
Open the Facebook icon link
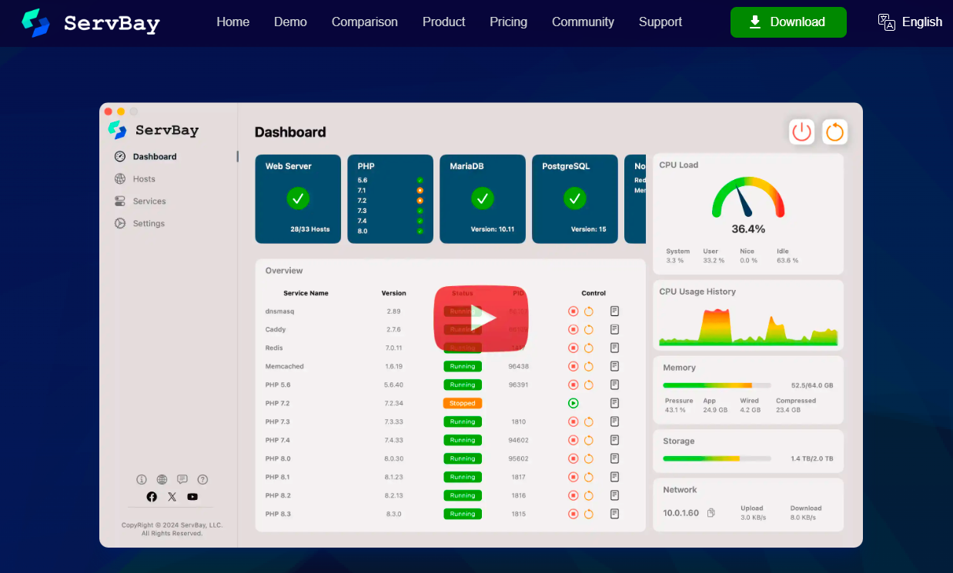[152, 497]
